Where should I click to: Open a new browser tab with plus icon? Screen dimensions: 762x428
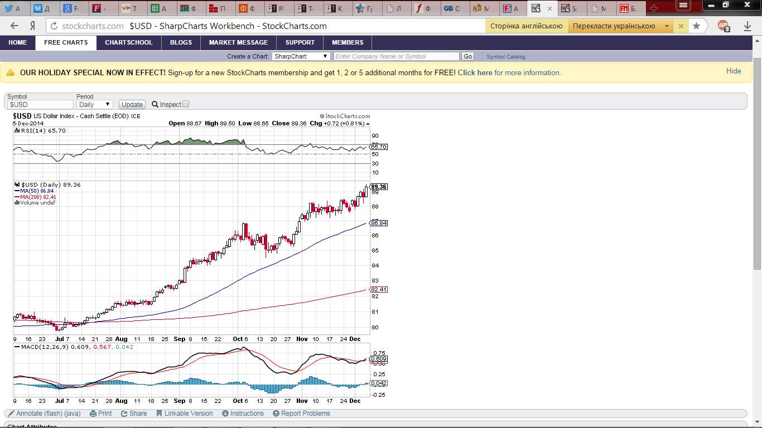coord(654,8)
